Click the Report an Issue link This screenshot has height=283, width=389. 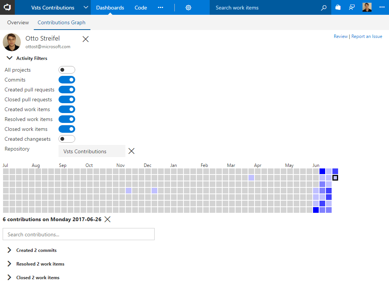click(x=367, y=36)
